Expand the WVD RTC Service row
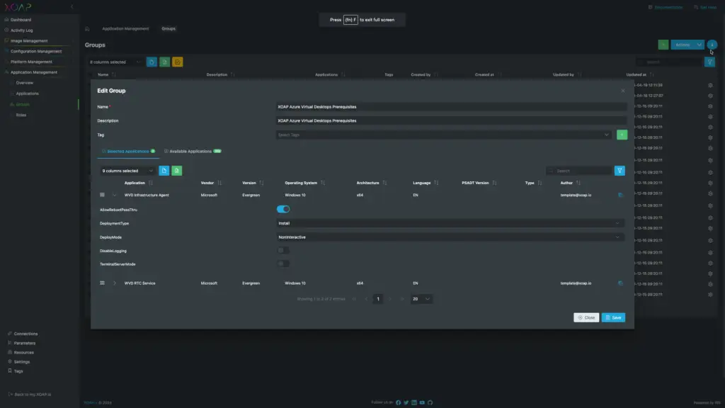The height and width of the screenshot is (408, 725). coord(114,283)
